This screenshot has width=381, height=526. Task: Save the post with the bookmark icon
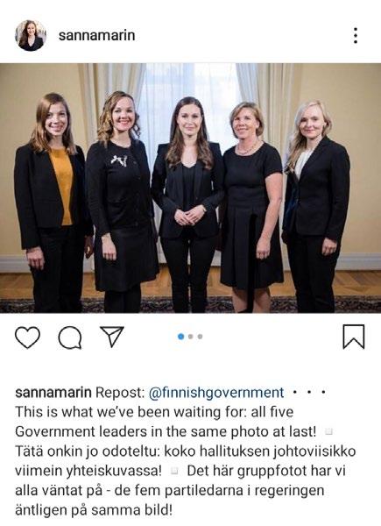tap(354, 337)
